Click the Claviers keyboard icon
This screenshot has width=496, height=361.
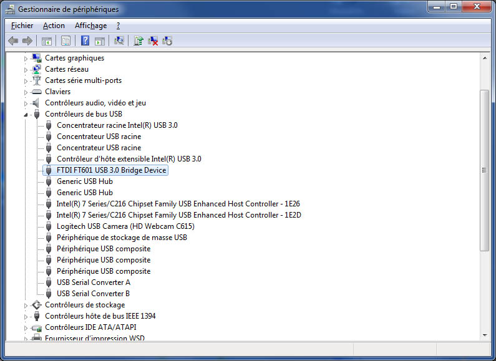tap(37, 92)
